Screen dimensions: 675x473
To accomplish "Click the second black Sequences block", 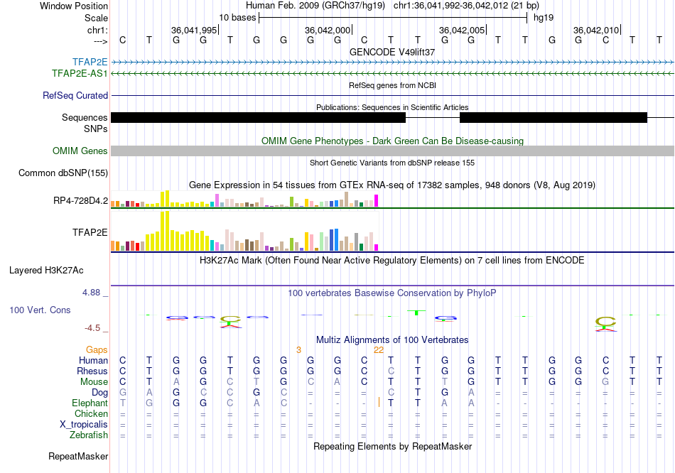I will tap(553, 117).
